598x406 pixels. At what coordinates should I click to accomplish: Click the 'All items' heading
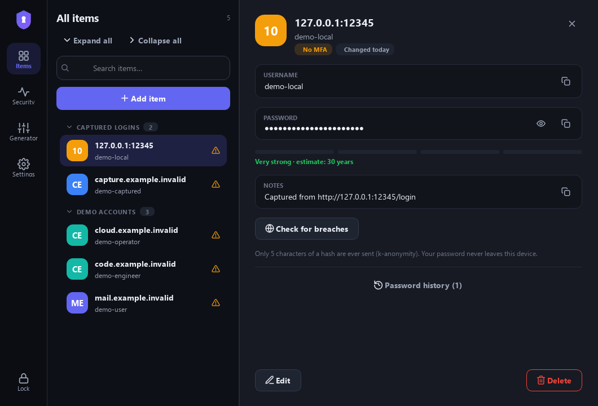(78, 18)
